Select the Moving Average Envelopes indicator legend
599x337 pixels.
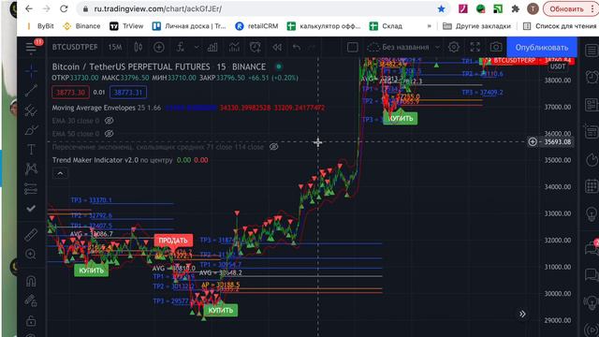tap(94, 108)
